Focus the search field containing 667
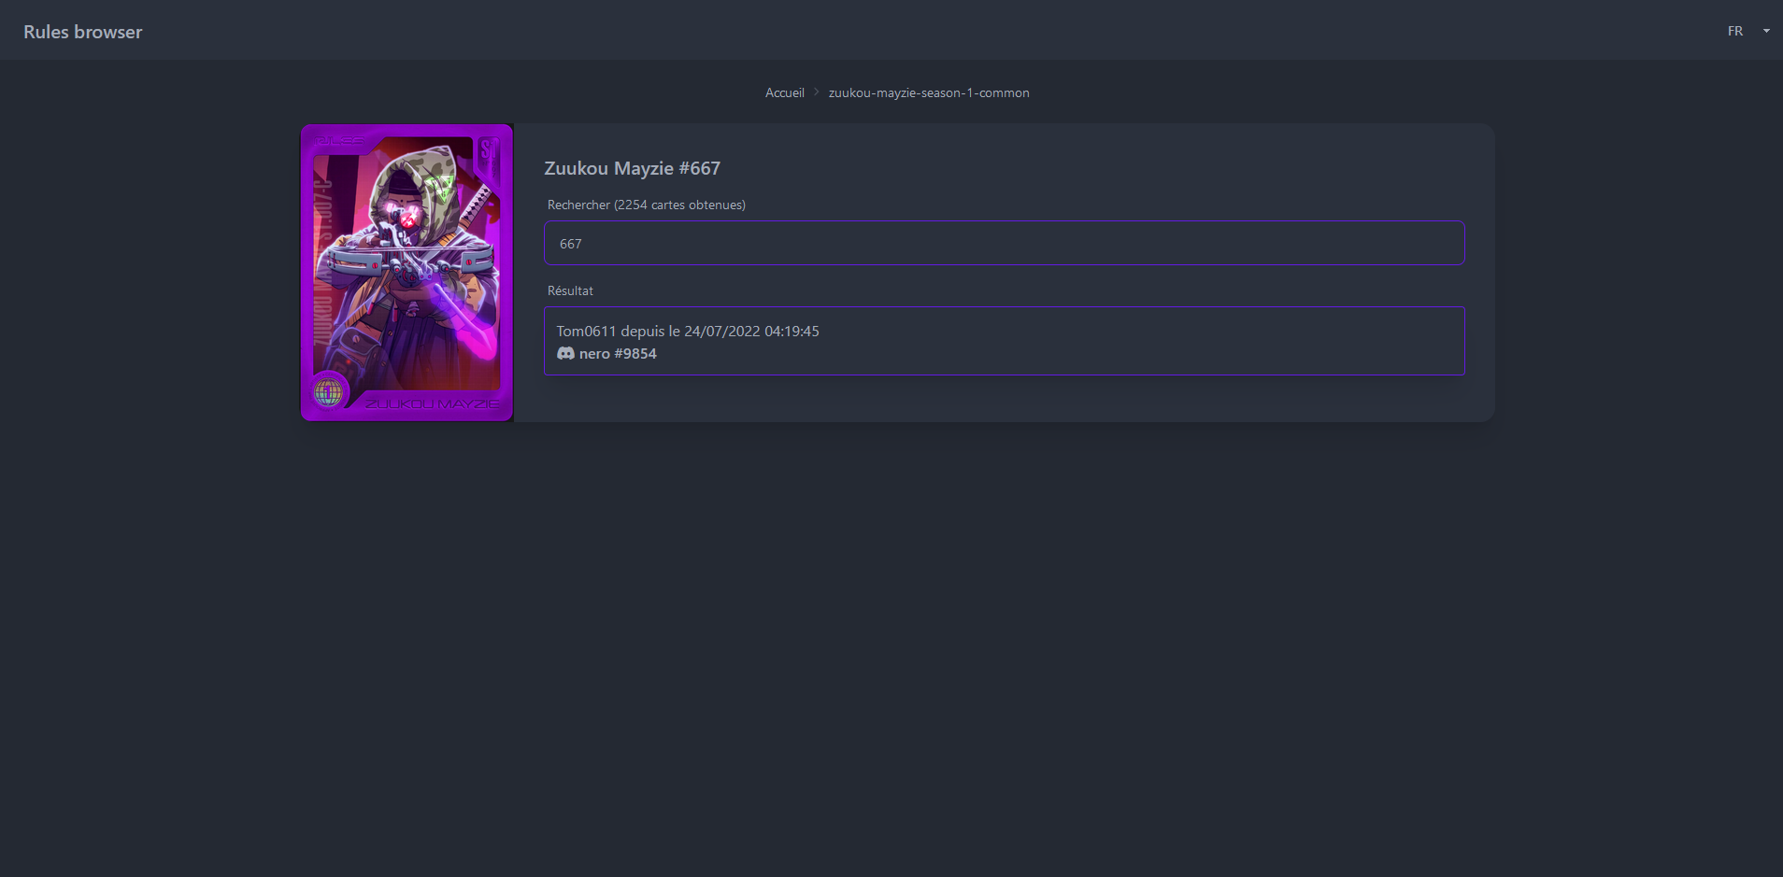Image resolution: width=1783 pixels, height=877 pixels. click(1004, 243)
